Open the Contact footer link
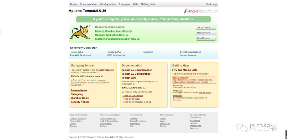 (x=163, y=118)
